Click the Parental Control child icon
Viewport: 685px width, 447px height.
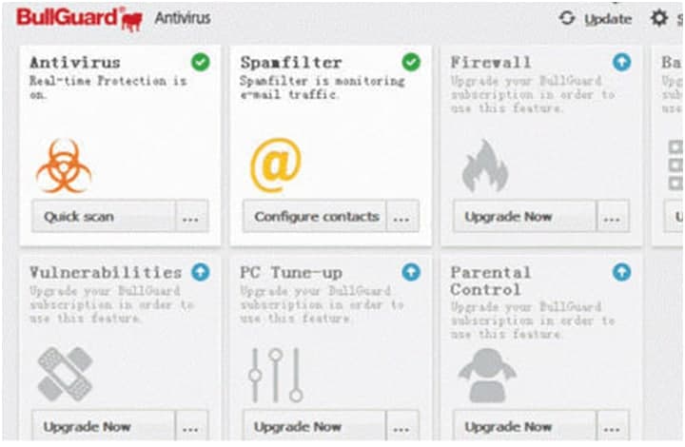coord(485,375)
